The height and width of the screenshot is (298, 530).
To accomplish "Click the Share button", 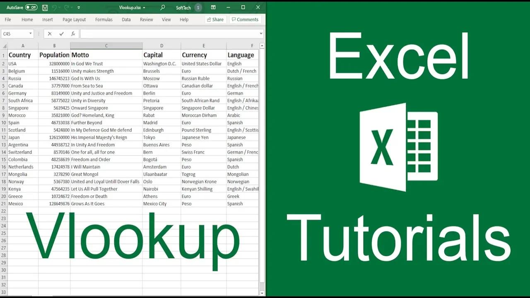I will click(x=215, y=19).
